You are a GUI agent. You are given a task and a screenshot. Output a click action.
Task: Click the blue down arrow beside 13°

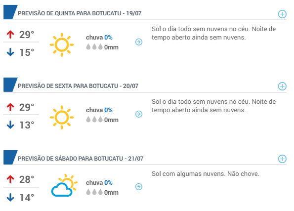pyautogui.click(x=10, y=125)
